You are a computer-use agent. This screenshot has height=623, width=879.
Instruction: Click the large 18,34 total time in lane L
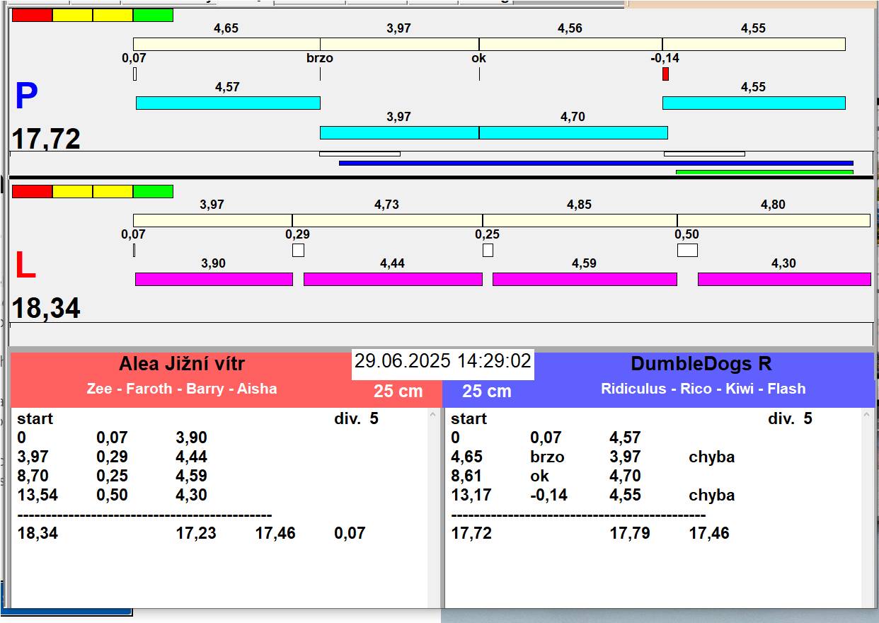46,309
